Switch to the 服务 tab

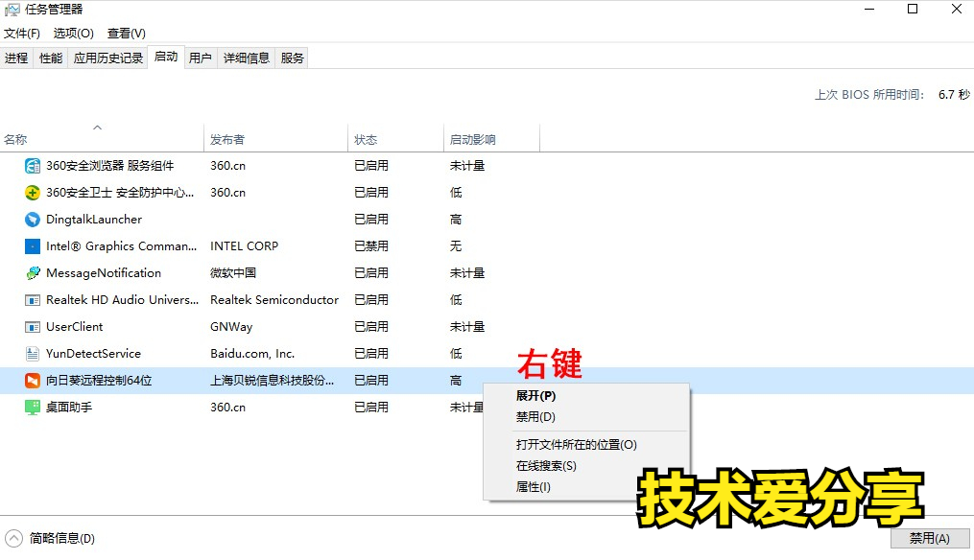tap(292, 57)
